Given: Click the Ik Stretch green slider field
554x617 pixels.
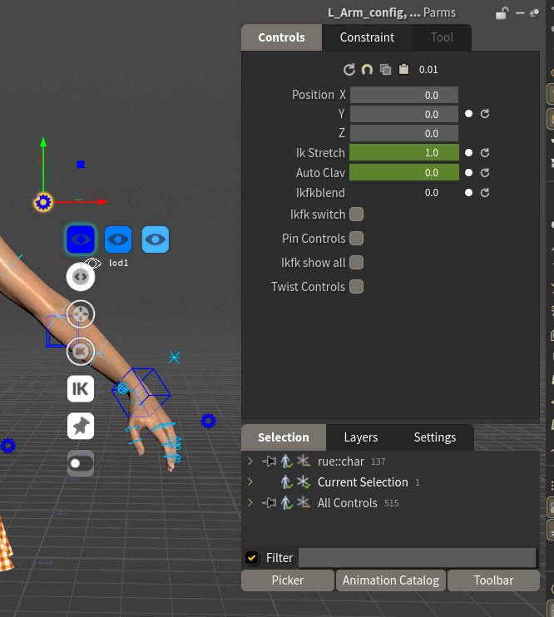Looking at the screenshot, I should (404, 153).
